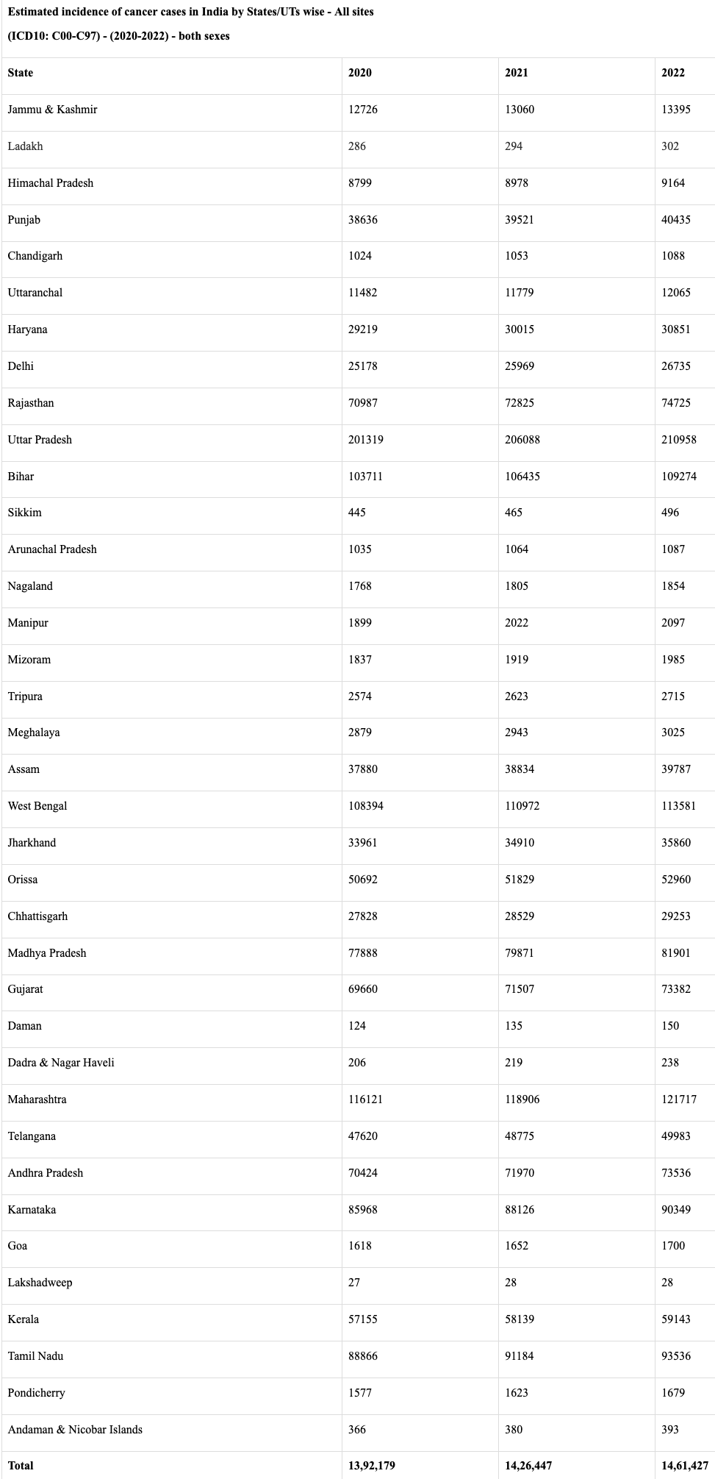The width and height of the screenshot is (715, 1479).
Task: Click the table title heading text
Action: pos(191,12)
